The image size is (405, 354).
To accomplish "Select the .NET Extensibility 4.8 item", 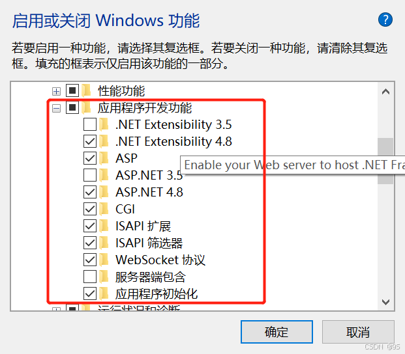I will pos(173,141).
